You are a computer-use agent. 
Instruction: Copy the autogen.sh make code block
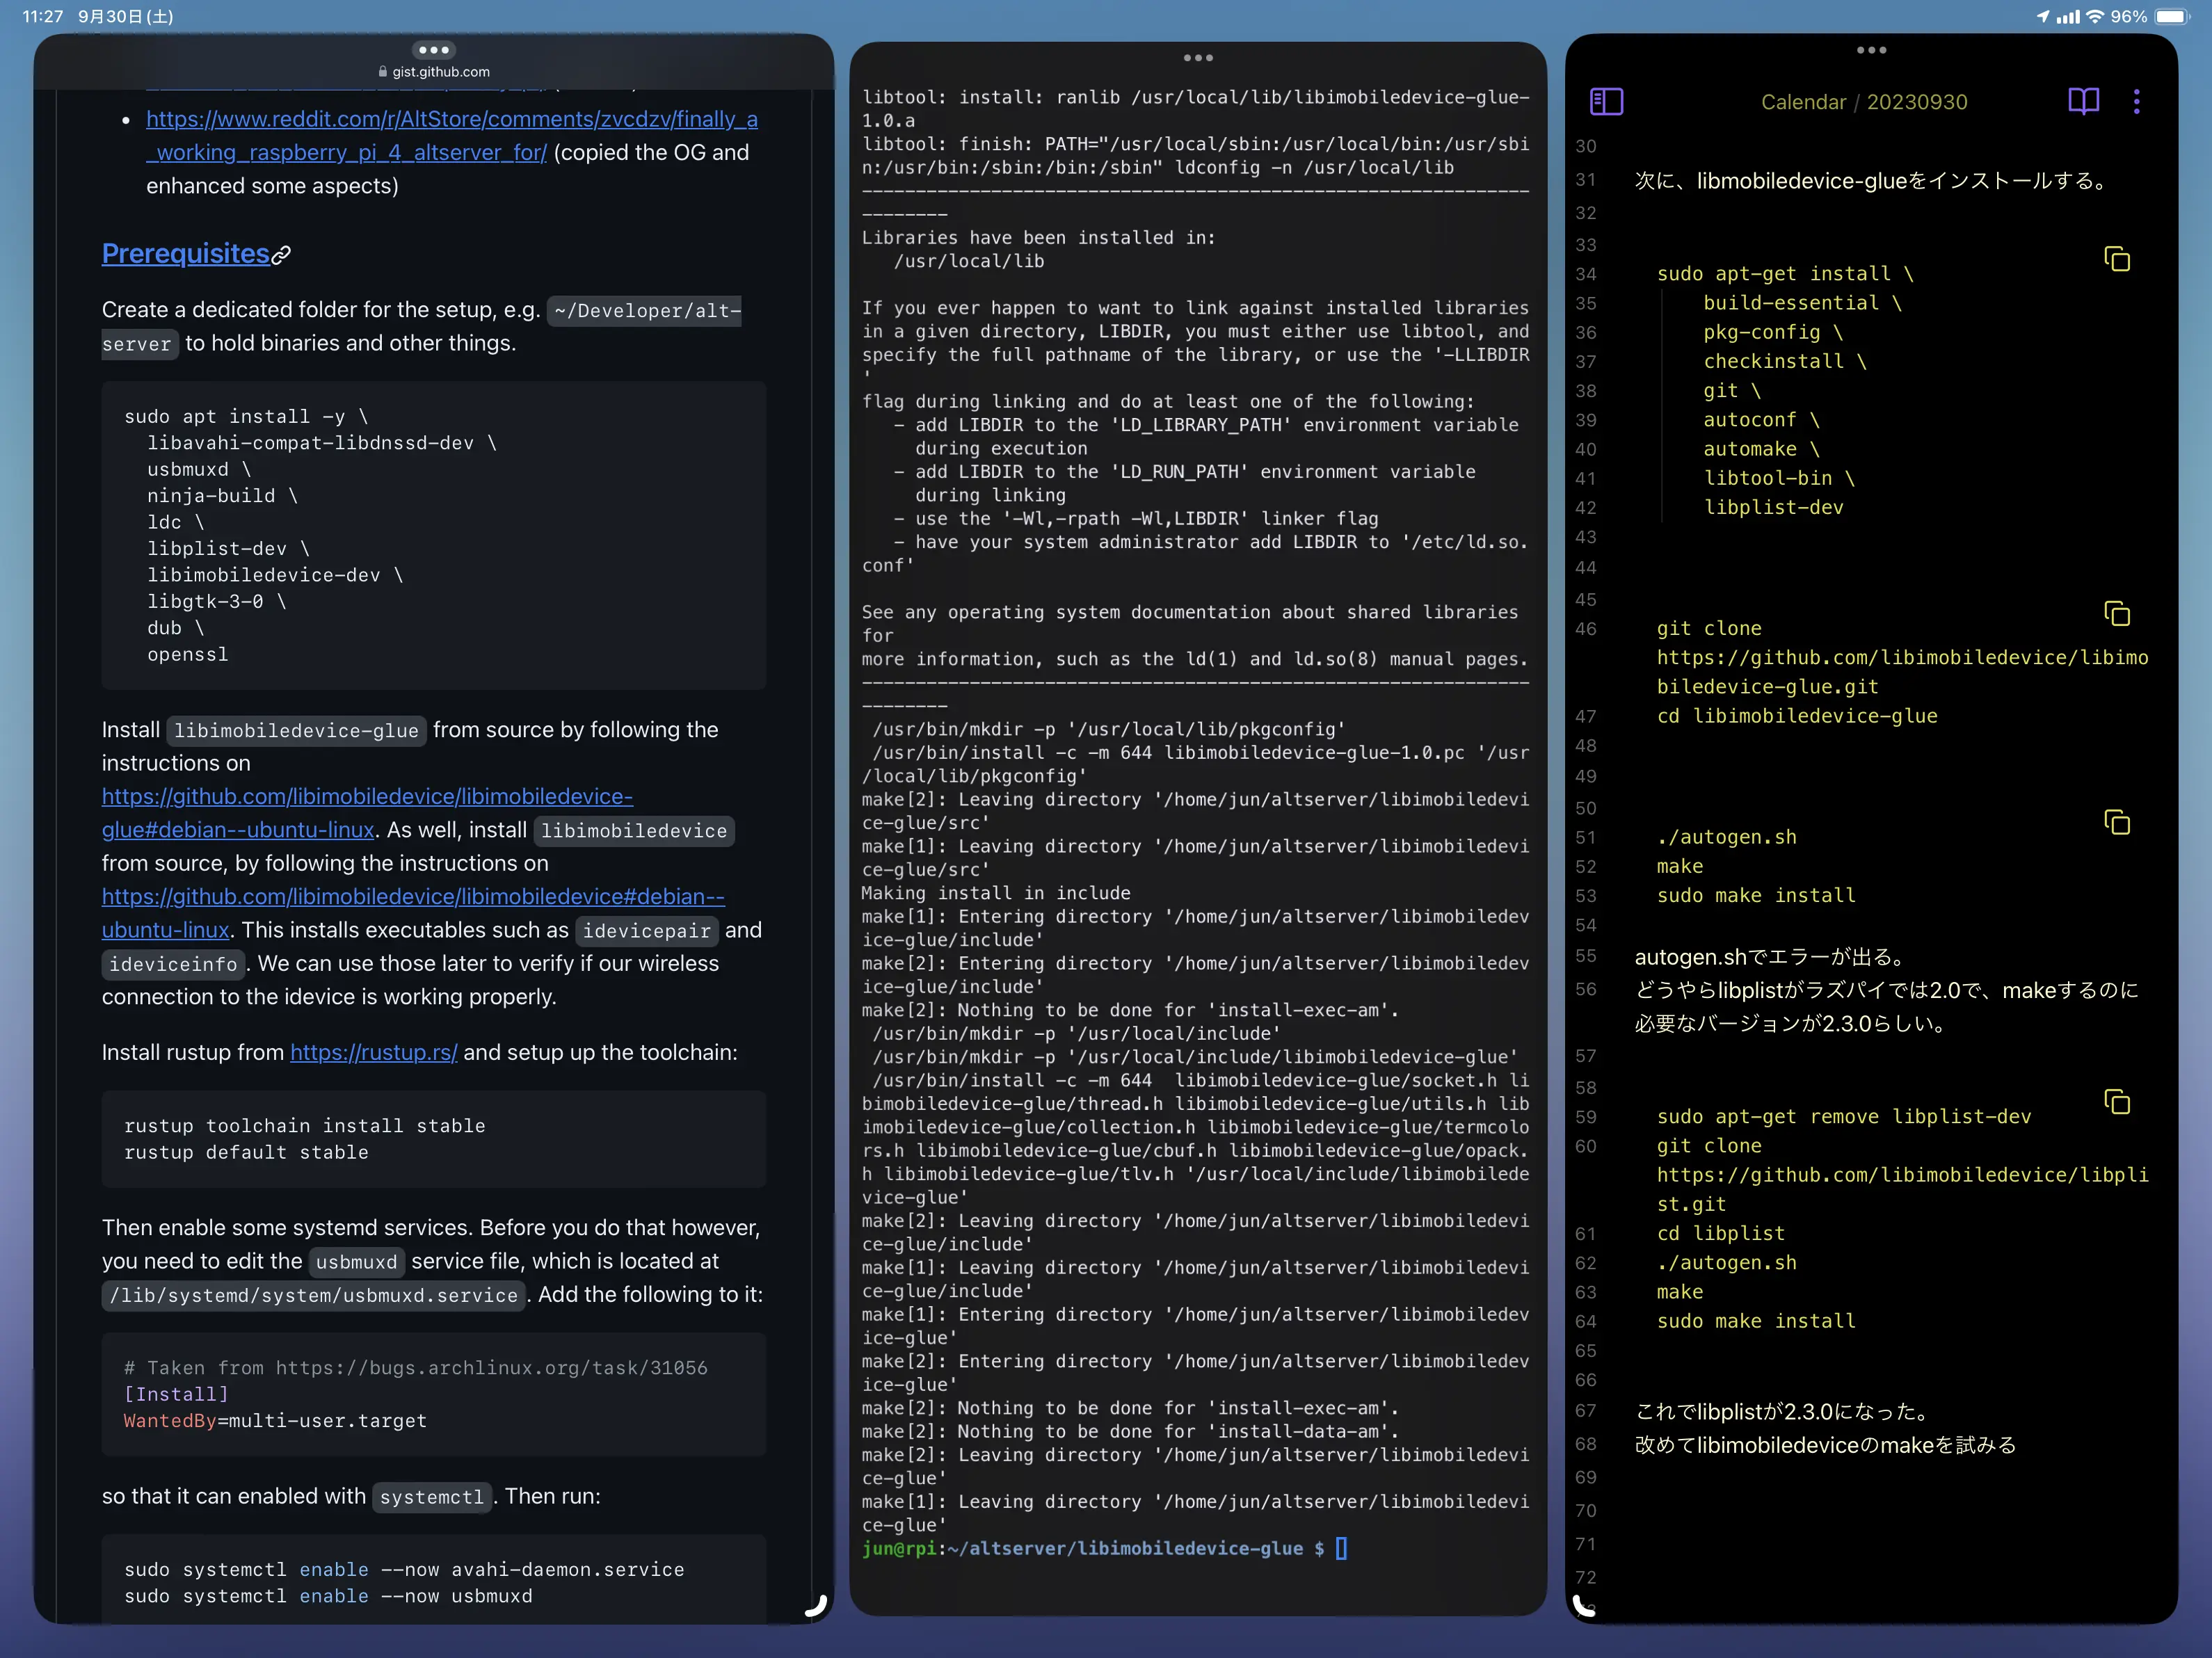[2116, 823]
